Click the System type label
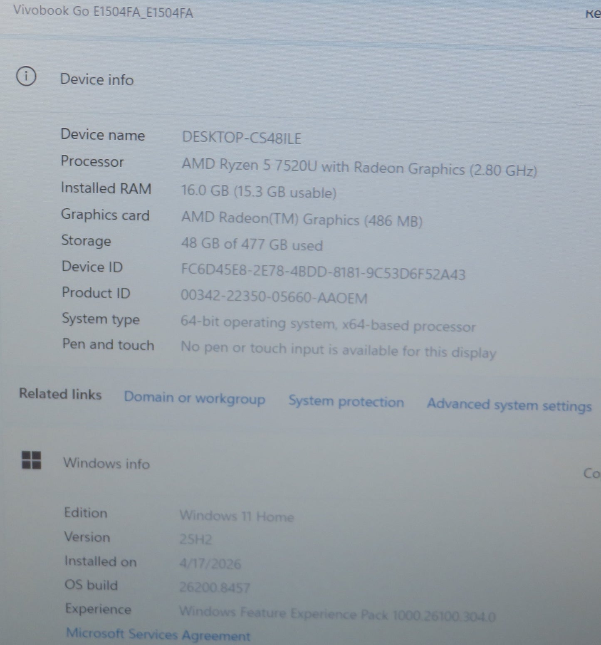601x645 pixels. click(101, 319)
